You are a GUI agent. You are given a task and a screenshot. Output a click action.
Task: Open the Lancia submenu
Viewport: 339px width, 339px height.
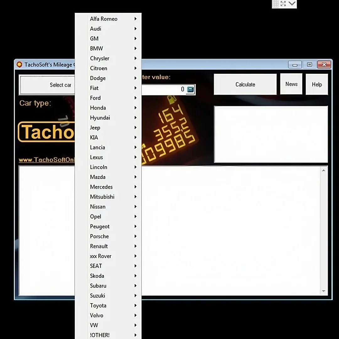point(108,148)
